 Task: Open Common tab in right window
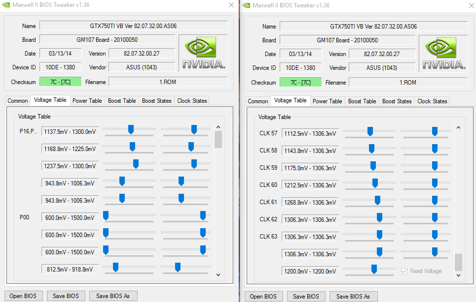tap(258, 101)
